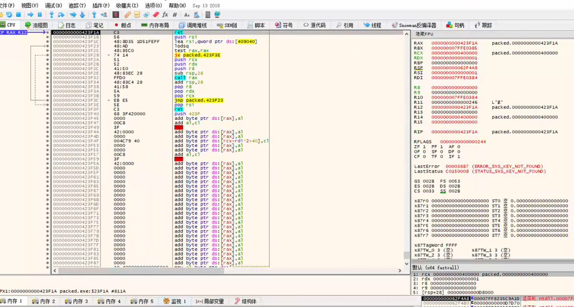Open the 调试(D) menu
This screenshot has height=307, width=574.
click(53, 6)
